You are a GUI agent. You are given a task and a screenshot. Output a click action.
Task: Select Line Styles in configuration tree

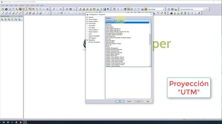pyautogui.click(x=92, y=28)
